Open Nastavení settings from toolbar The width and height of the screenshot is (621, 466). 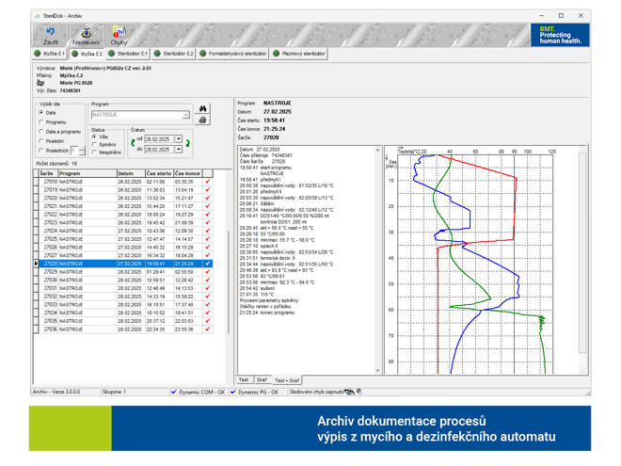pos(86,36)
